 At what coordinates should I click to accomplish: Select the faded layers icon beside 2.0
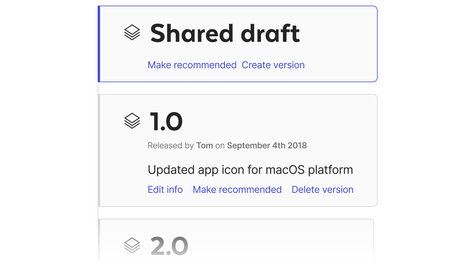[132, 246]
